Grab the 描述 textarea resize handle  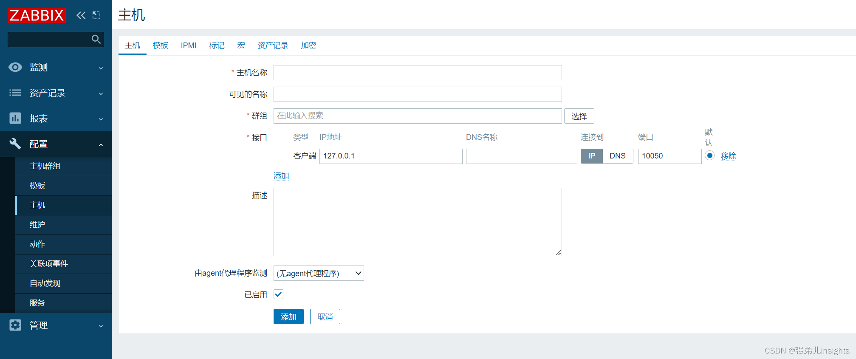pyautogui.click(x=558, y=253)
